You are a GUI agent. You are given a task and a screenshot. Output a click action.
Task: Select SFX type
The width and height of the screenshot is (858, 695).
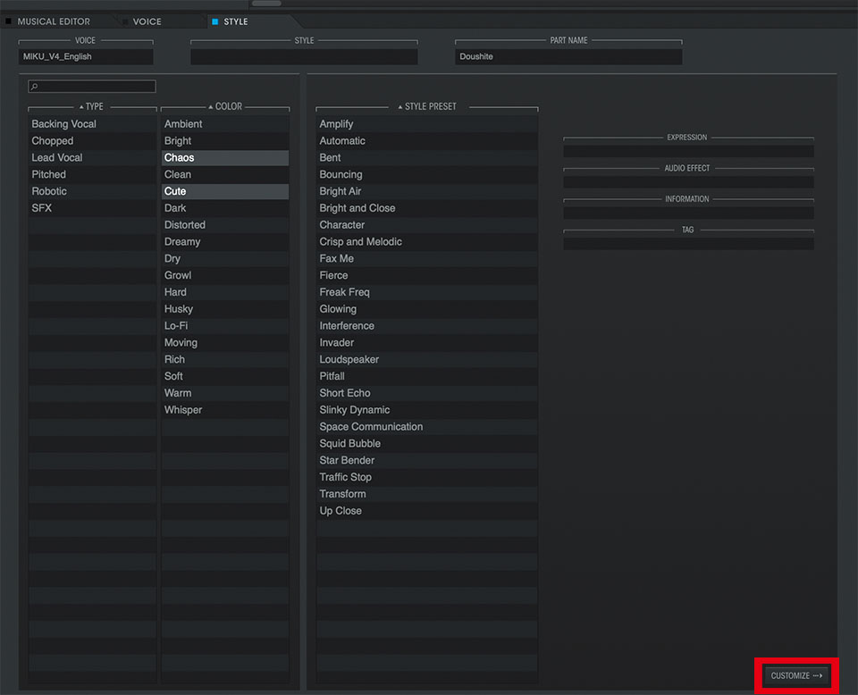click(92, 208)
